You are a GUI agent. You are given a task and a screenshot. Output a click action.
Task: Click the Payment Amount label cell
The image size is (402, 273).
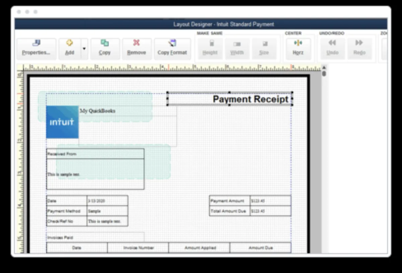[229, 201]
